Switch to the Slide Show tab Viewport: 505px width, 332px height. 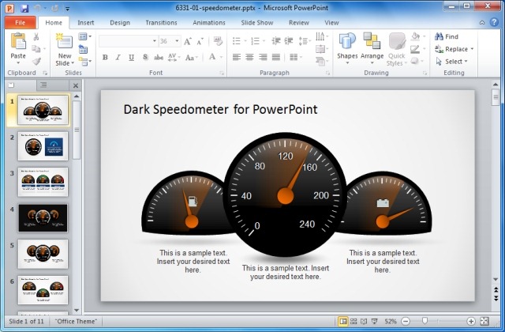[x=256, y=23]
